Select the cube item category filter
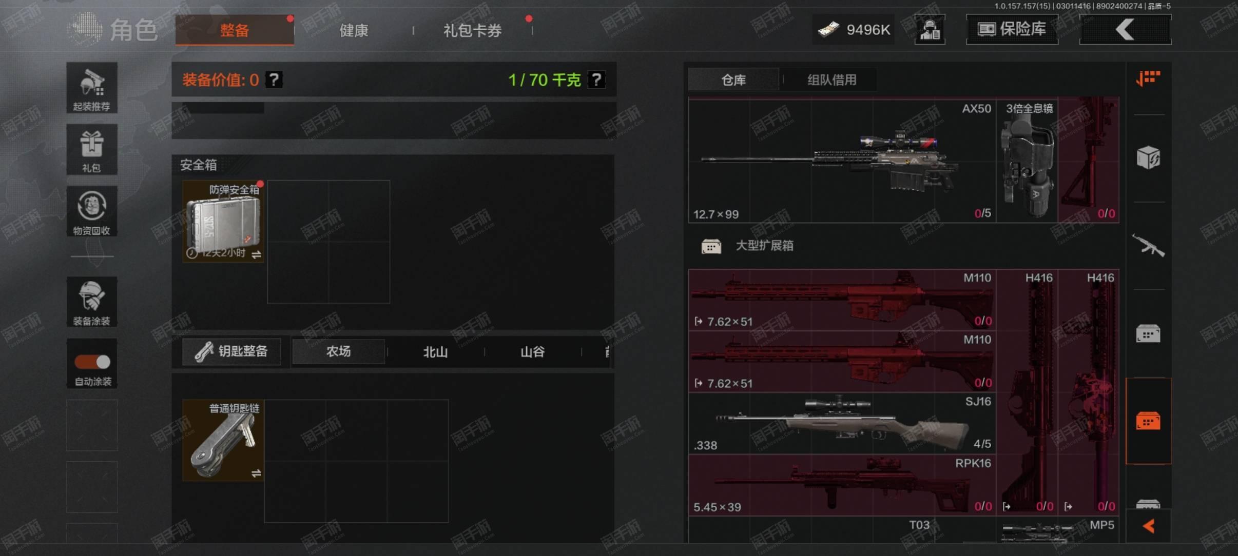 click(x=1148, y=157)
